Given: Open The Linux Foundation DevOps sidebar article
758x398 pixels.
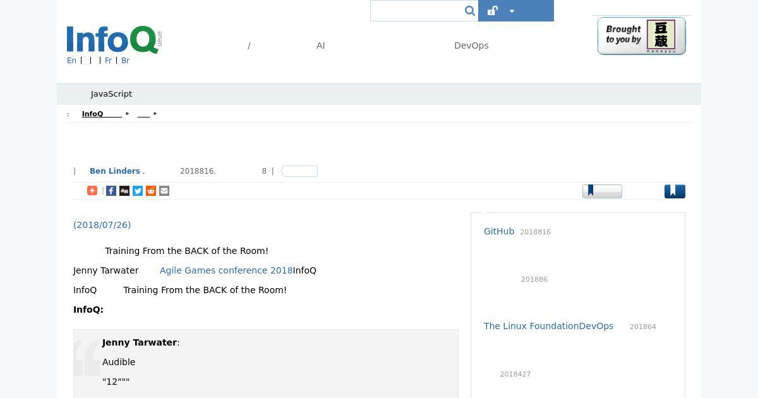Looking at the screenshot, I should [x=548, y=326].
